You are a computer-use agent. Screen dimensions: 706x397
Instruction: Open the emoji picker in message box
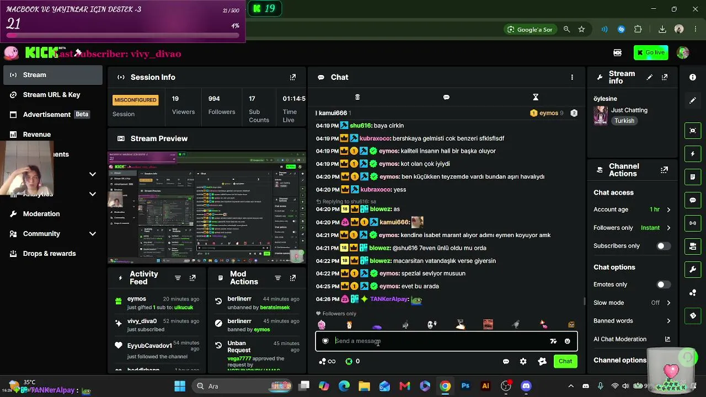(567, 341)
